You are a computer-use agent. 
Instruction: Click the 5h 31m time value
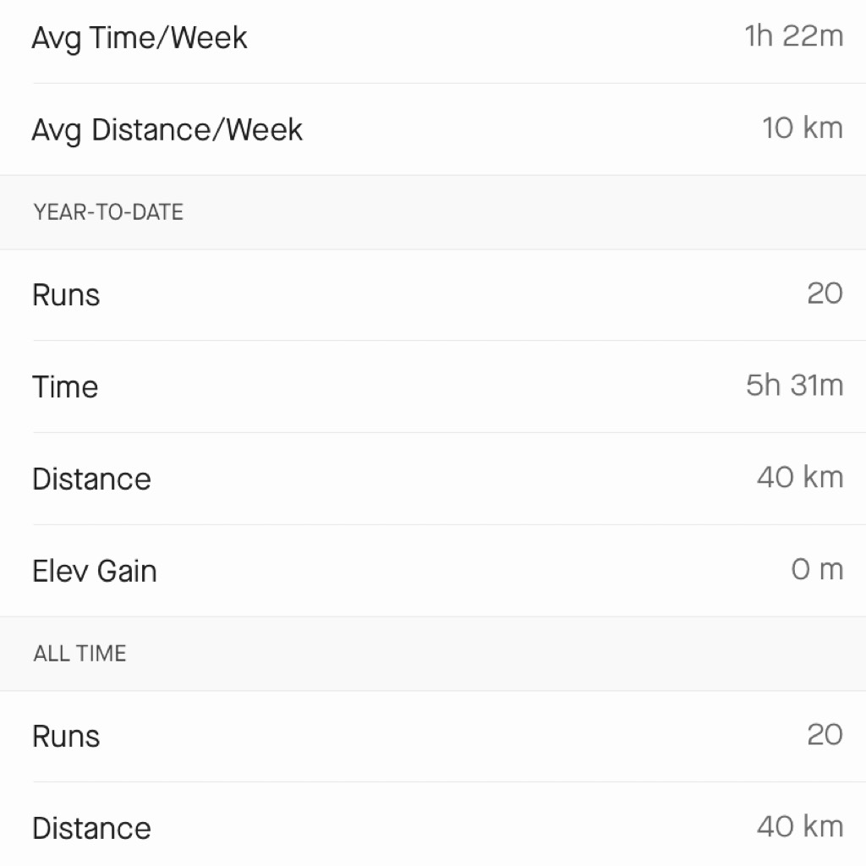coord(794,385)
